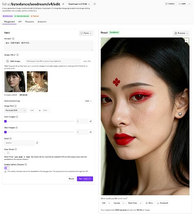Adjust the Num Images slider handle

coord(6,121)
